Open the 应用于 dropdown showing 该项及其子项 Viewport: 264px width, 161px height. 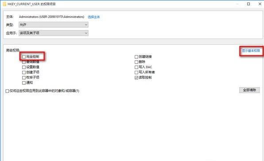(54, 33)
